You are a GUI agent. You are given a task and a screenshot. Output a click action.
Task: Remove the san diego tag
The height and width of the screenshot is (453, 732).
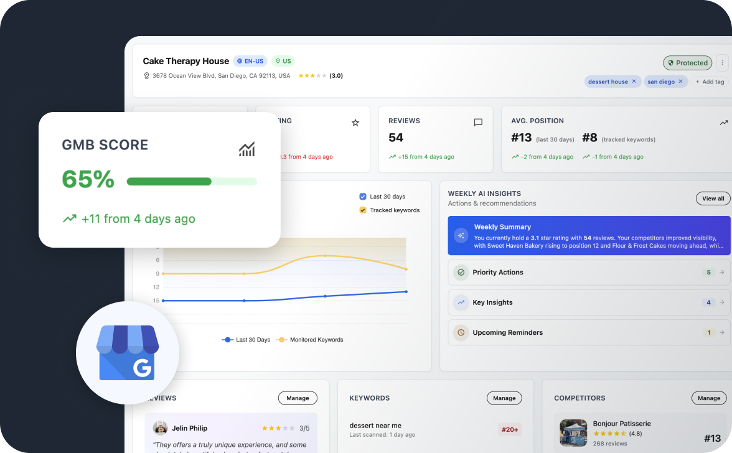(680, 82)
